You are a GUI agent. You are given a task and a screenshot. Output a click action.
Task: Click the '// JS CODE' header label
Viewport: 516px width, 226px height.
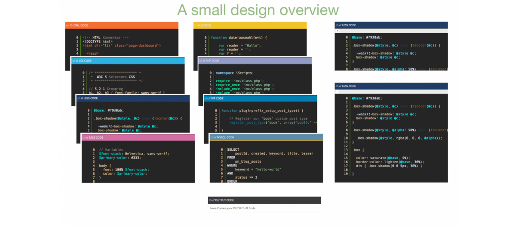coord(205,25)
